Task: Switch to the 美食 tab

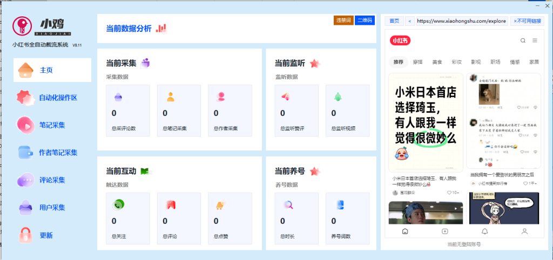Action: tap(437, 62)
